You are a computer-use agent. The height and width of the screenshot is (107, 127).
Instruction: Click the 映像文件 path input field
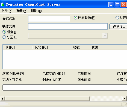point(68,26)
